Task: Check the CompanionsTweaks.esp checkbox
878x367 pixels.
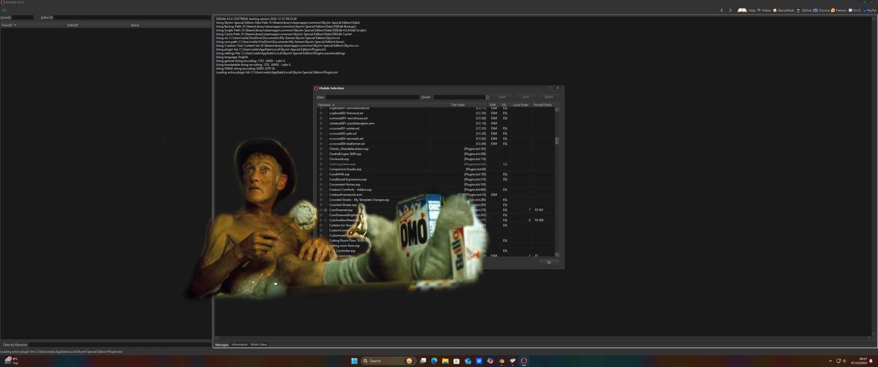Action: [326, 169]
